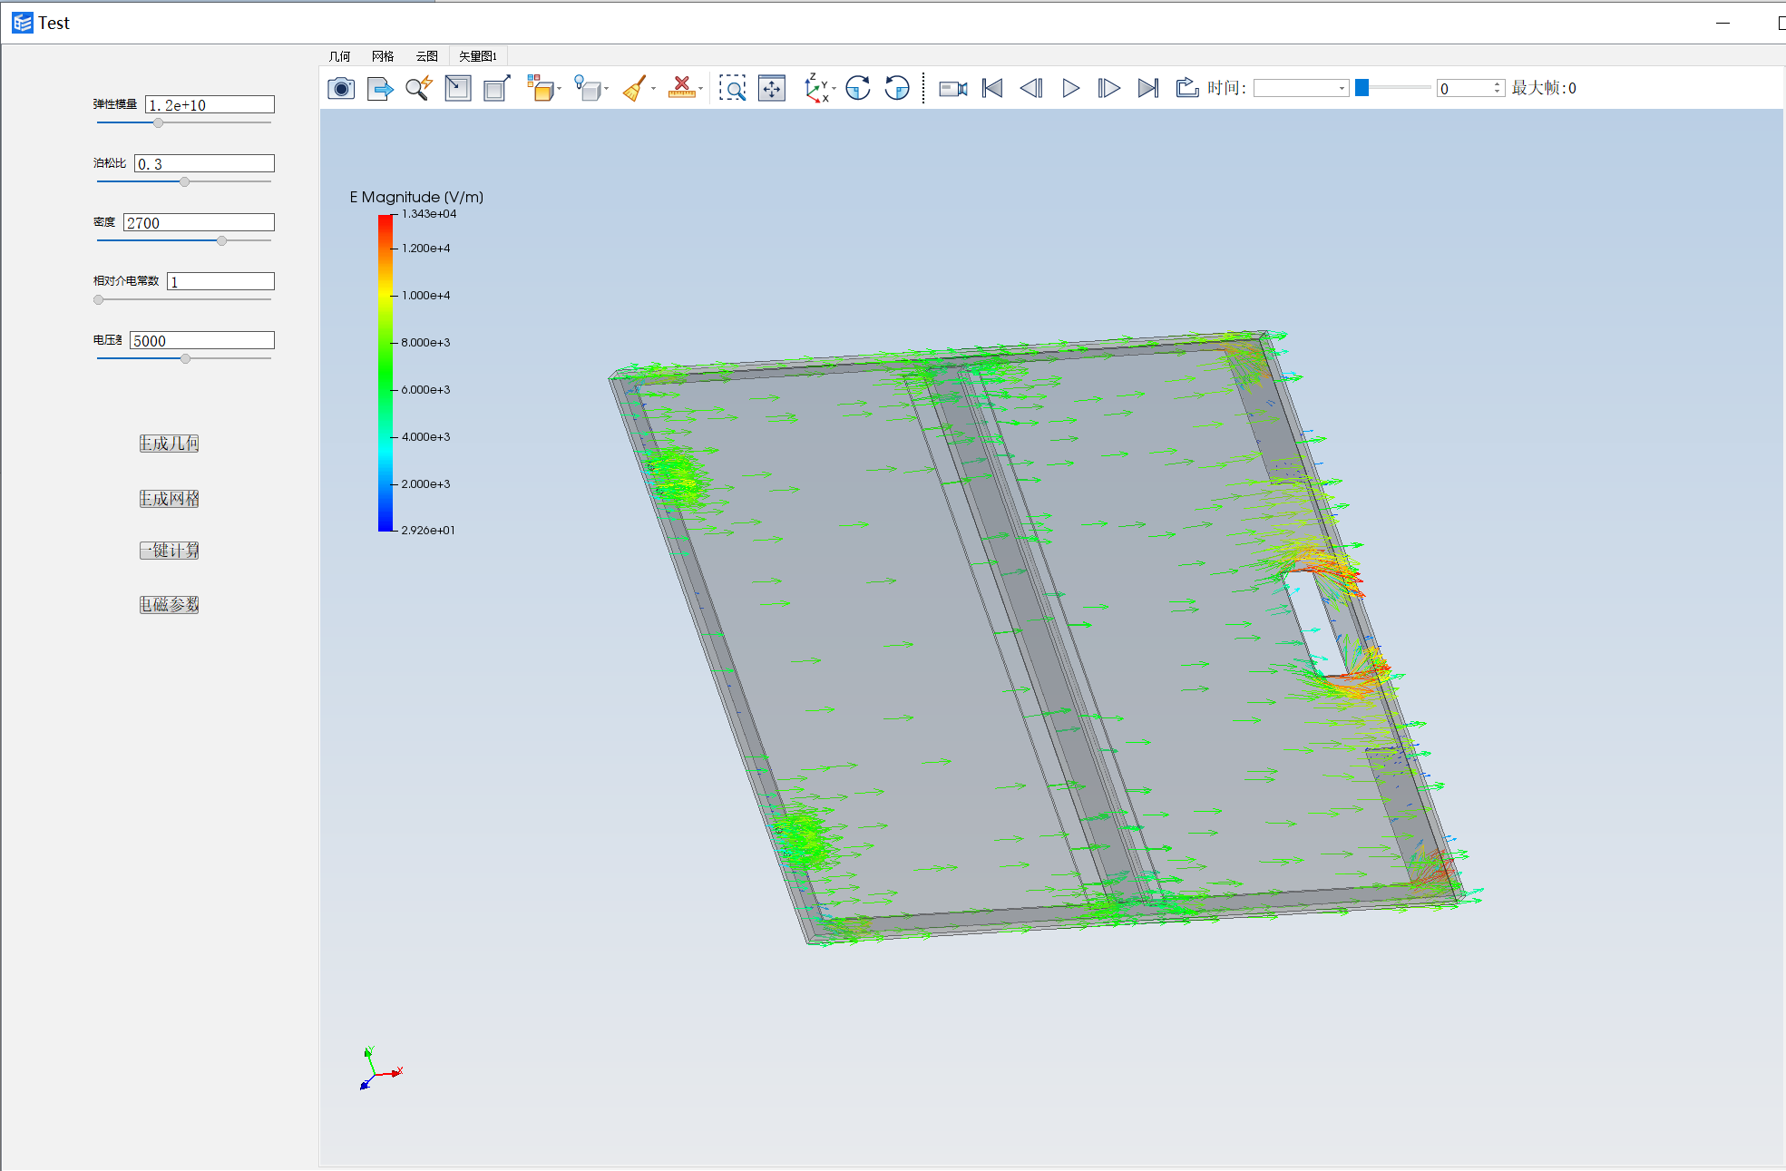Click the light bulb cube icon
1786x1171 pixels.
pos(587,88)
